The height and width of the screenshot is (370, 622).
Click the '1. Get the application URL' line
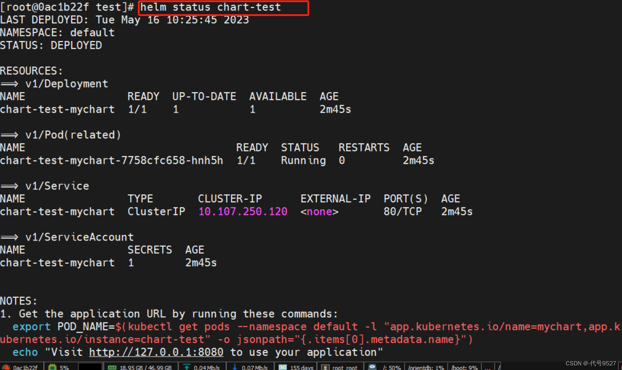tap(169, 314)
